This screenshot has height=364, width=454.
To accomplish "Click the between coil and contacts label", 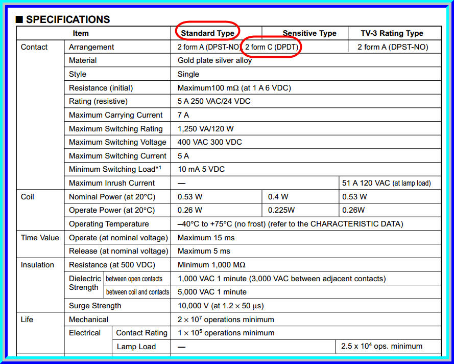I will [x=137, y=292].
